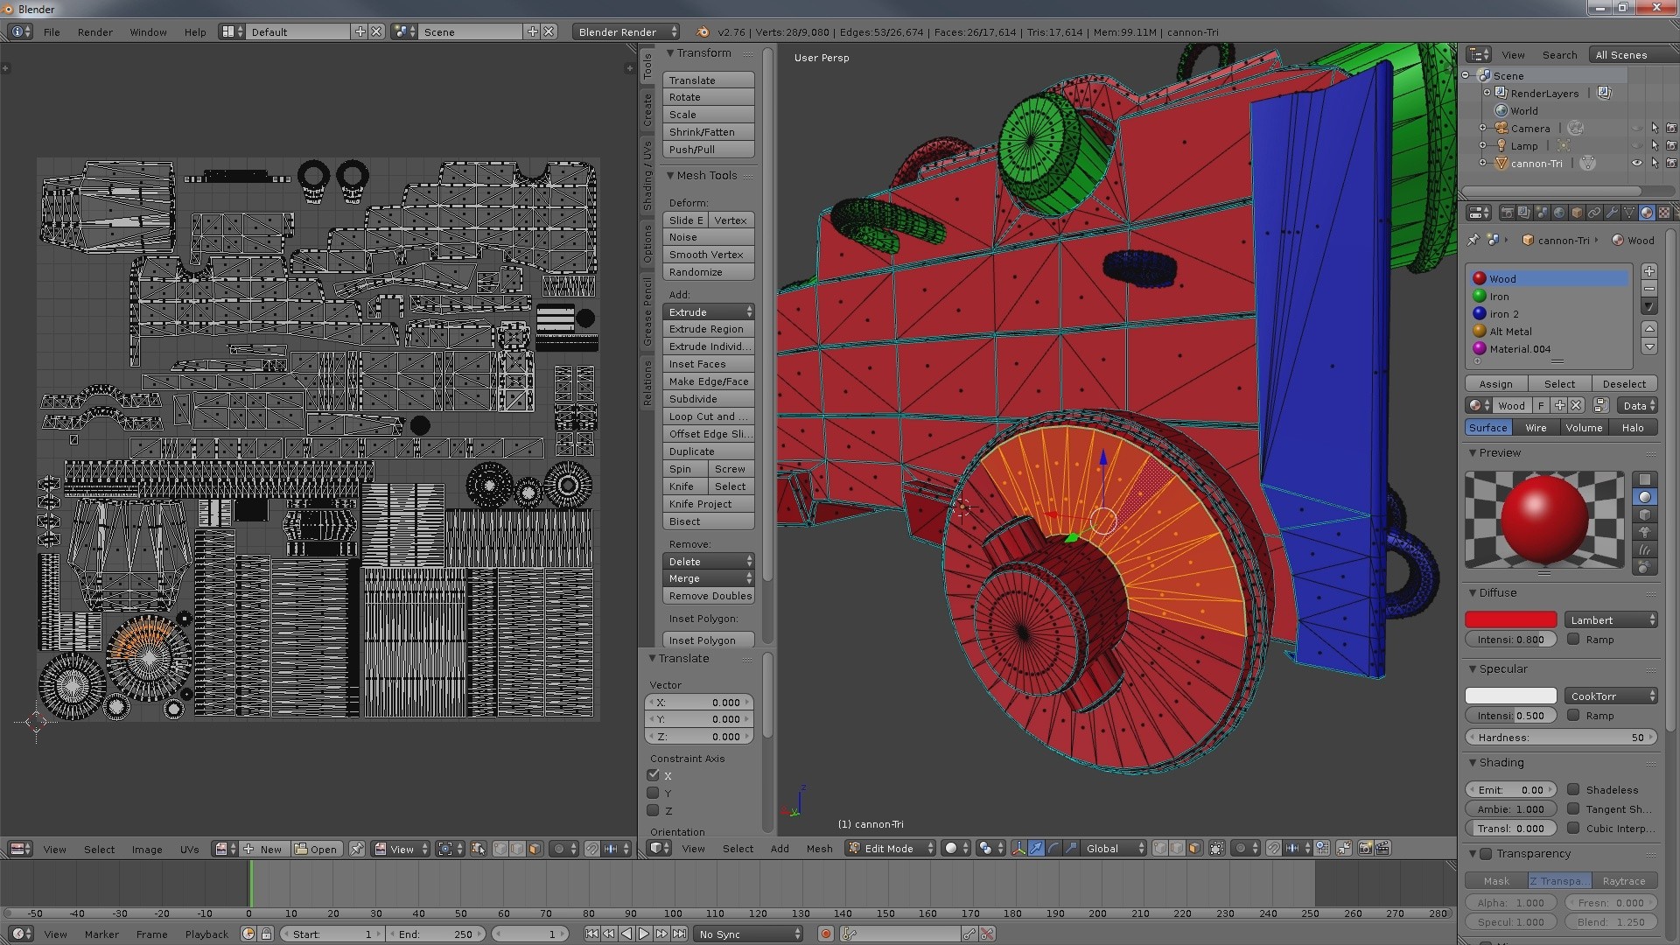The width and height of the screenshot is (1680, 945).
Task: Toggle the Y constraint axis checkbox
Action: (653, 793)
